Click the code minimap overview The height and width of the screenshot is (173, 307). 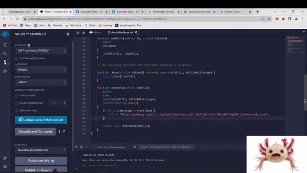point(295,45)
